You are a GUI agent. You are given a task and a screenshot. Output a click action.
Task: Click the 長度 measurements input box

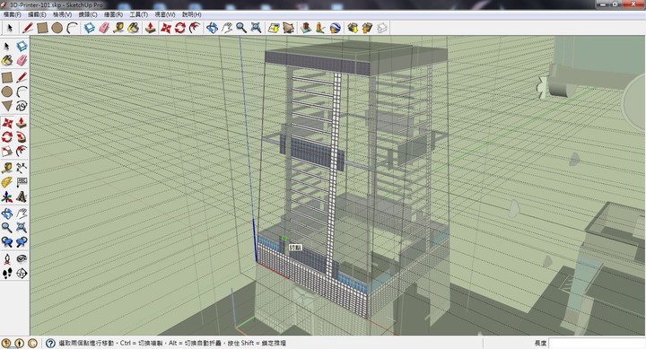597,343
